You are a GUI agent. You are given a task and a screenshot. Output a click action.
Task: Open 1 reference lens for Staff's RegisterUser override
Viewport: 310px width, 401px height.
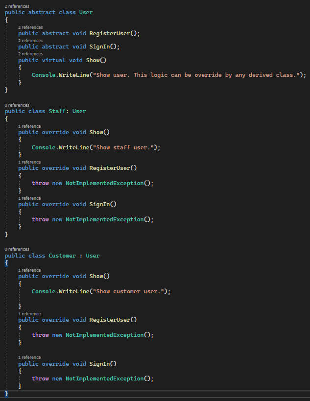(x=29, y=162)
